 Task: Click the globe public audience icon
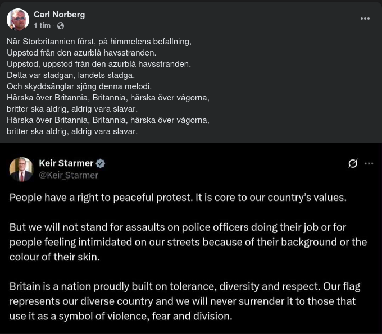(61, 26)
